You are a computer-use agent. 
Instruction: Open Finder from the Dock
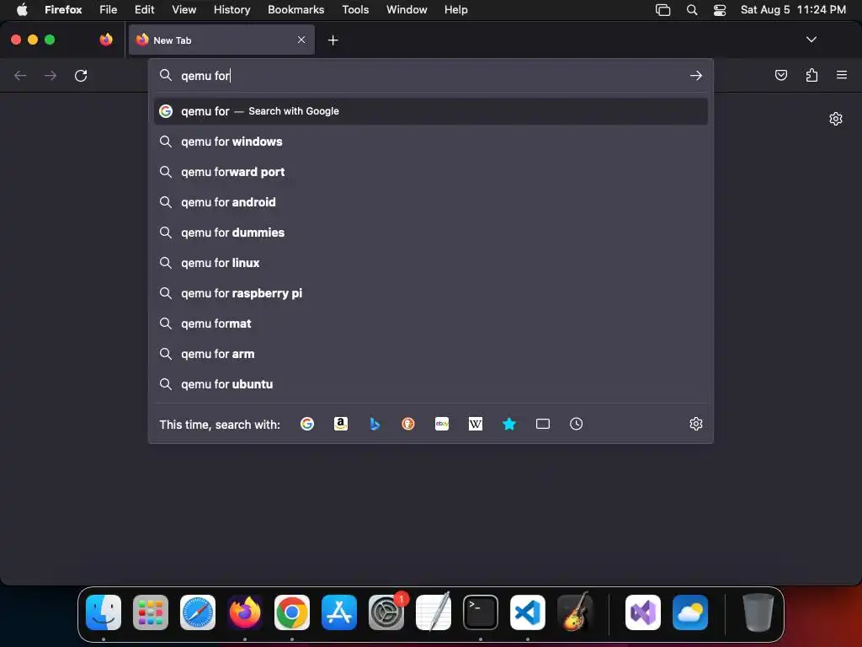point(104,612)
